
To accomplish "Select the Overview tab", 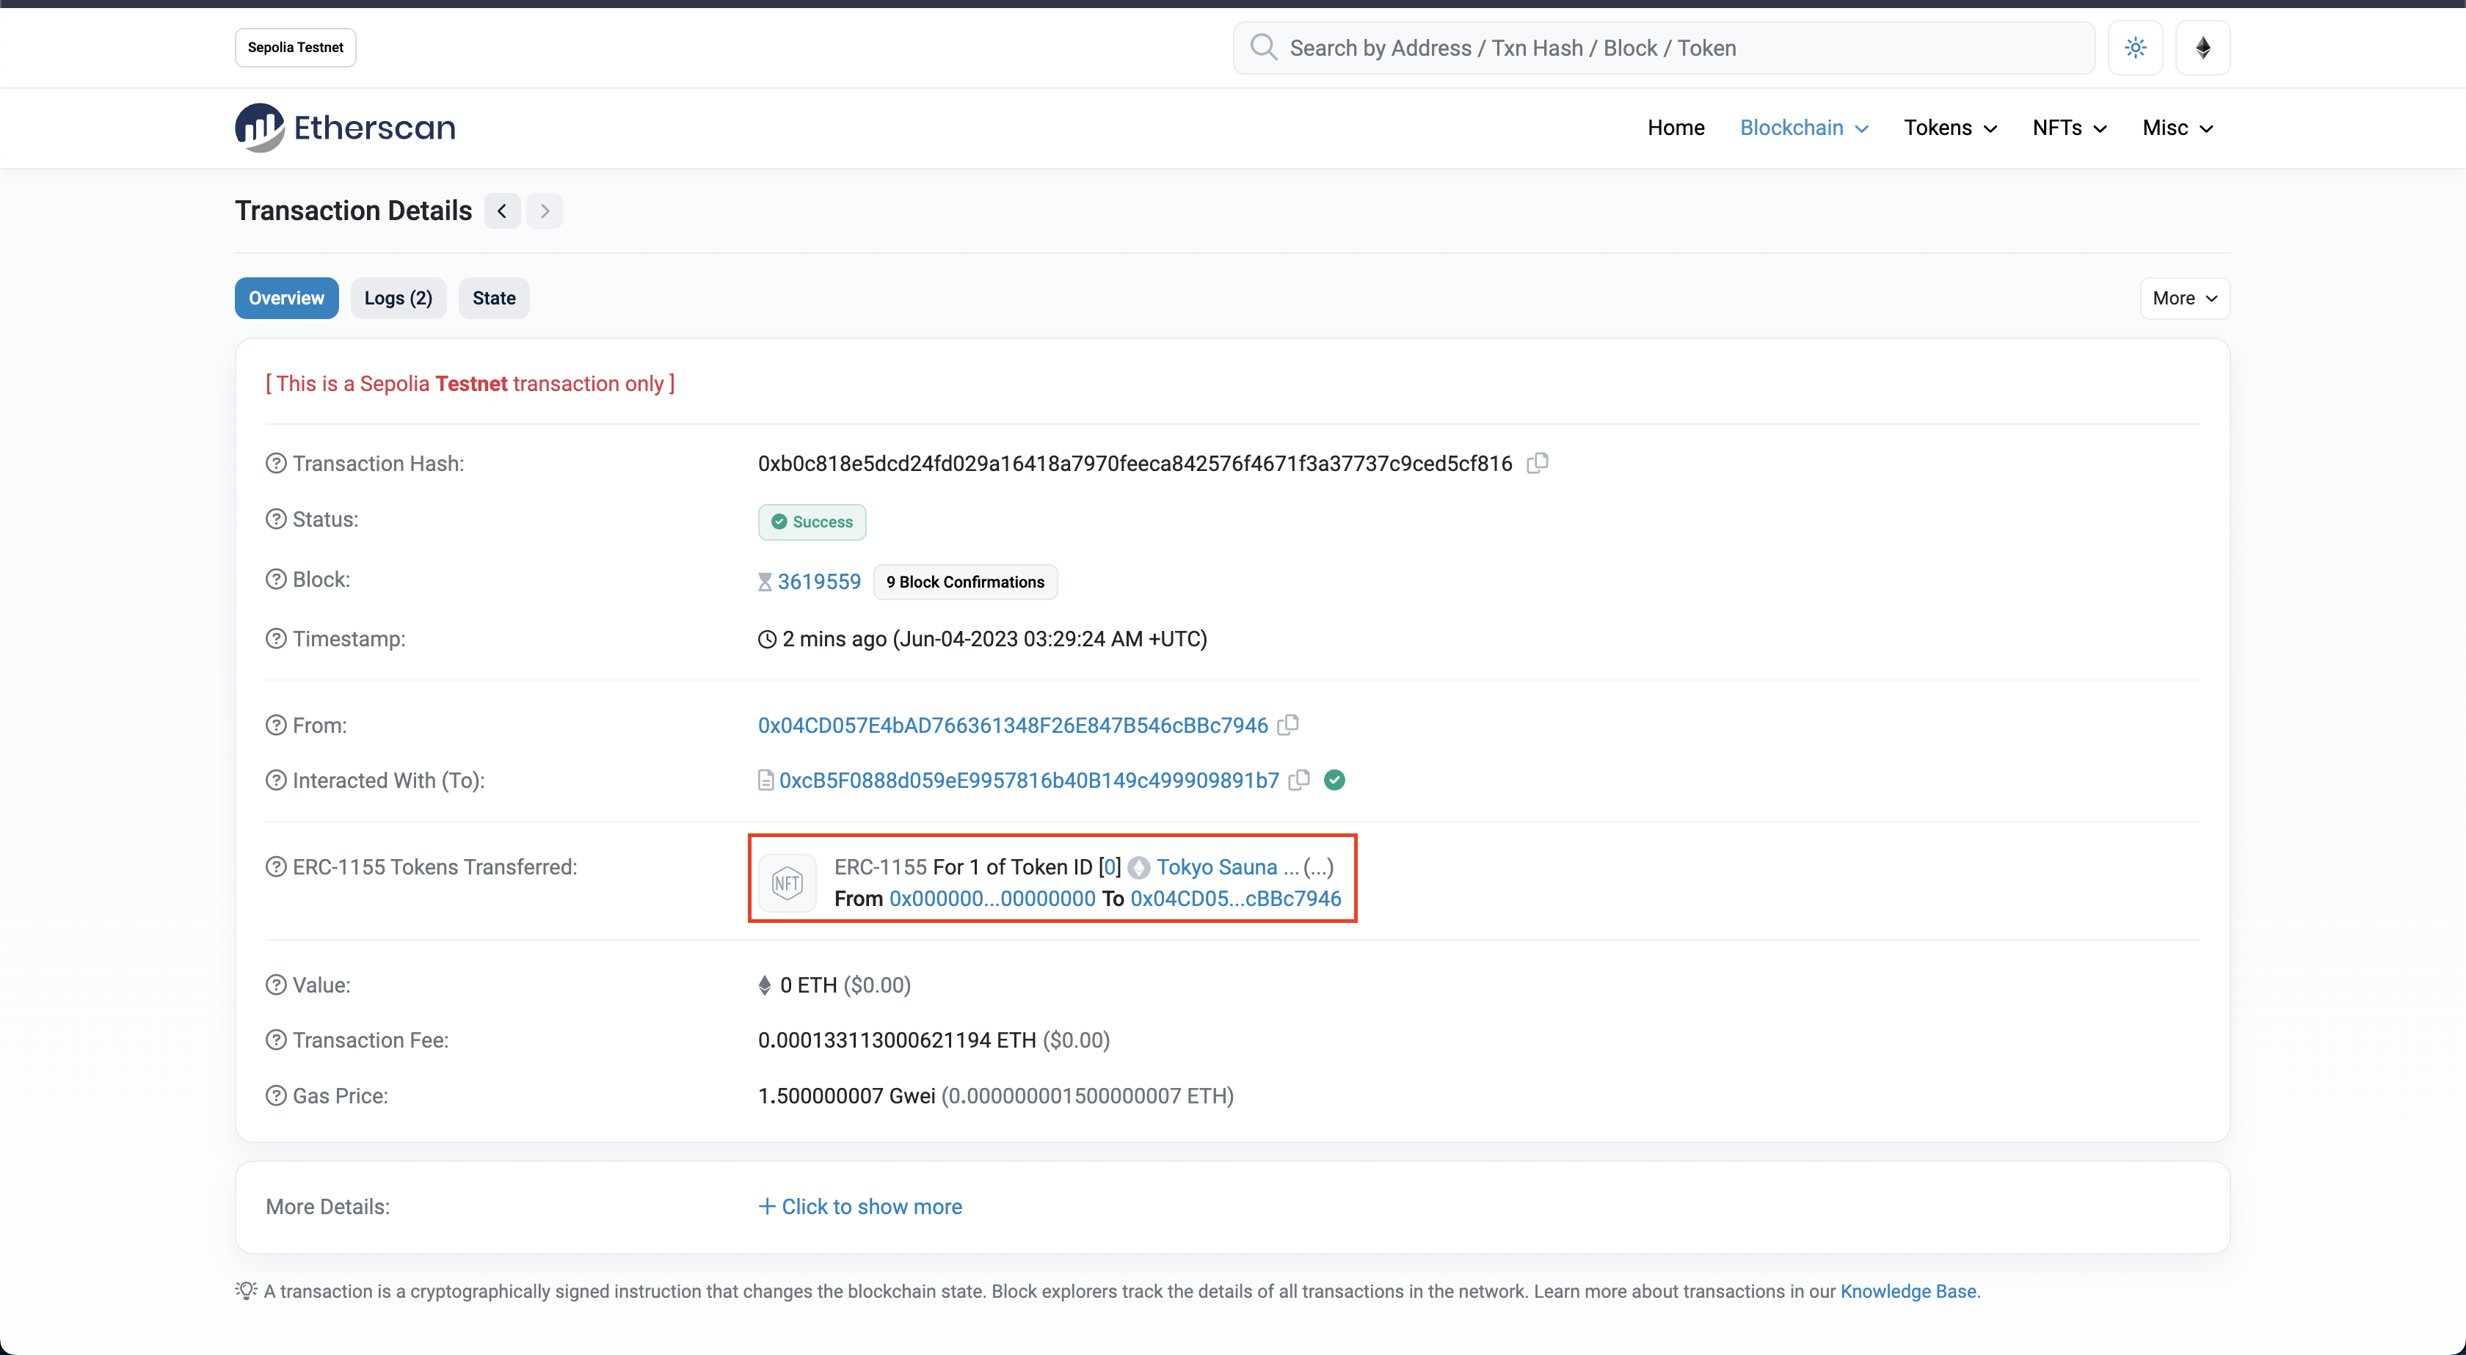I will click(286, 298).
